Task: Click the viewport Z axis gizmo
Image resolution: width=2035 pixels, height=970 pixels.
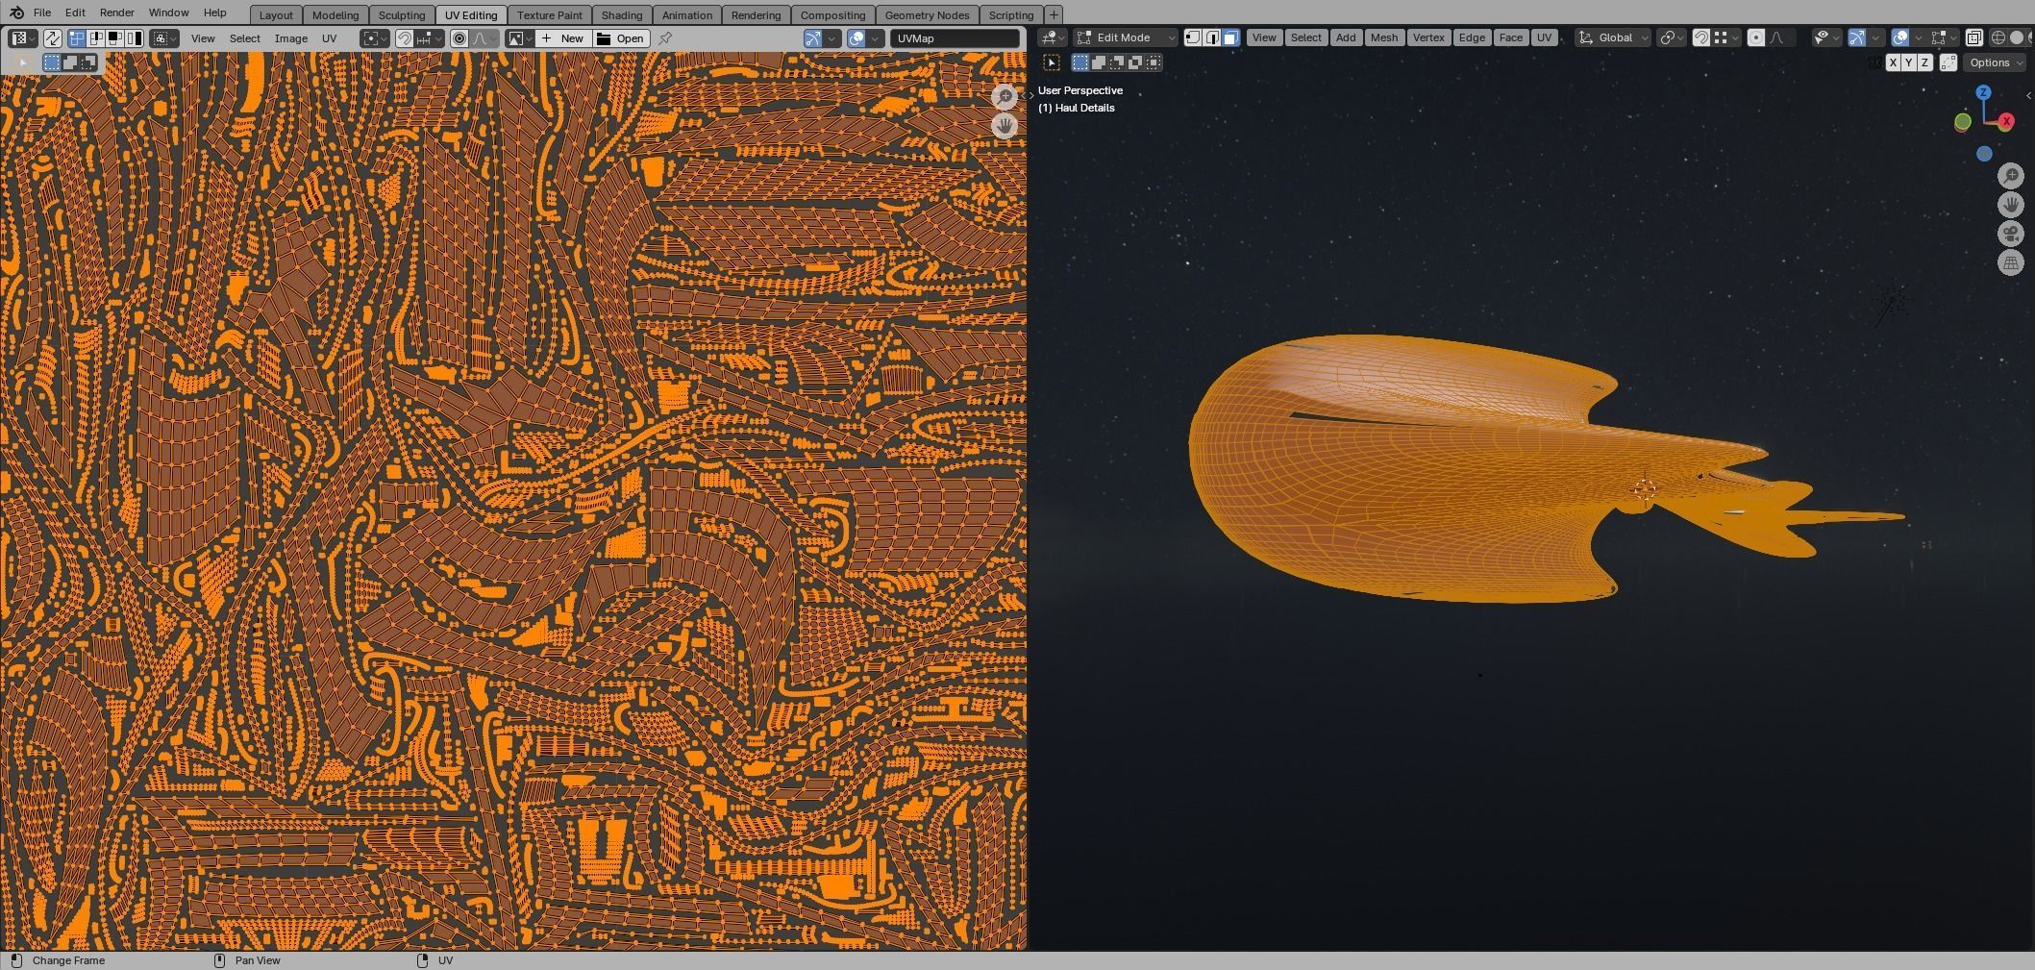Action: [1983, 92]
